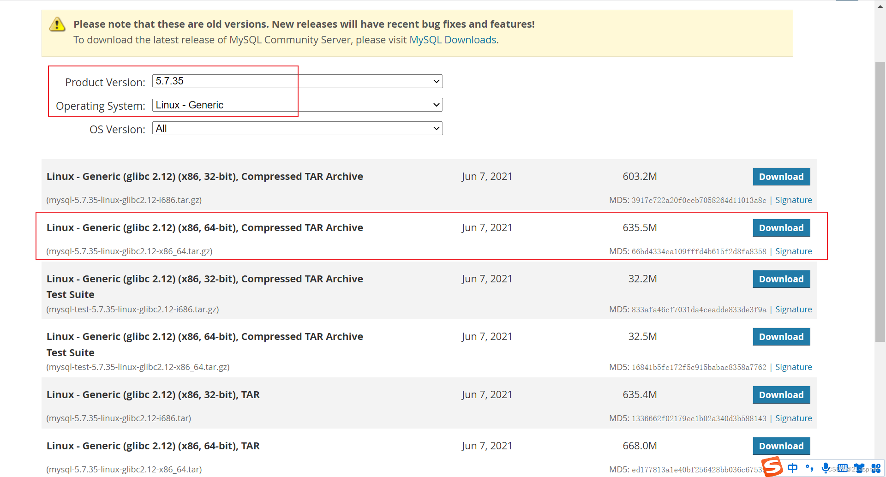Image resolution: width=886 pixels, height=477 pixels.
Task: Click the OS Version label
Action: (117, 130)
